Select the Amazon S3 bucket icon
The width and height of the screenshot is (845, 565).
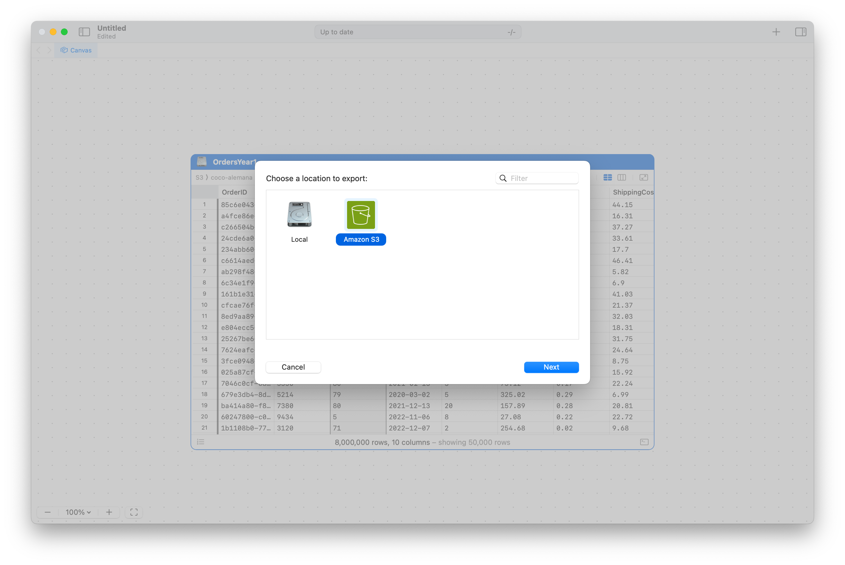pyautogui.click(x=361, y=215)
